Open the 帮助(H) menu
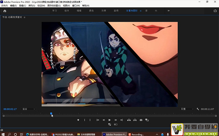This screenshot has height=136, width=219. point(86,6)
